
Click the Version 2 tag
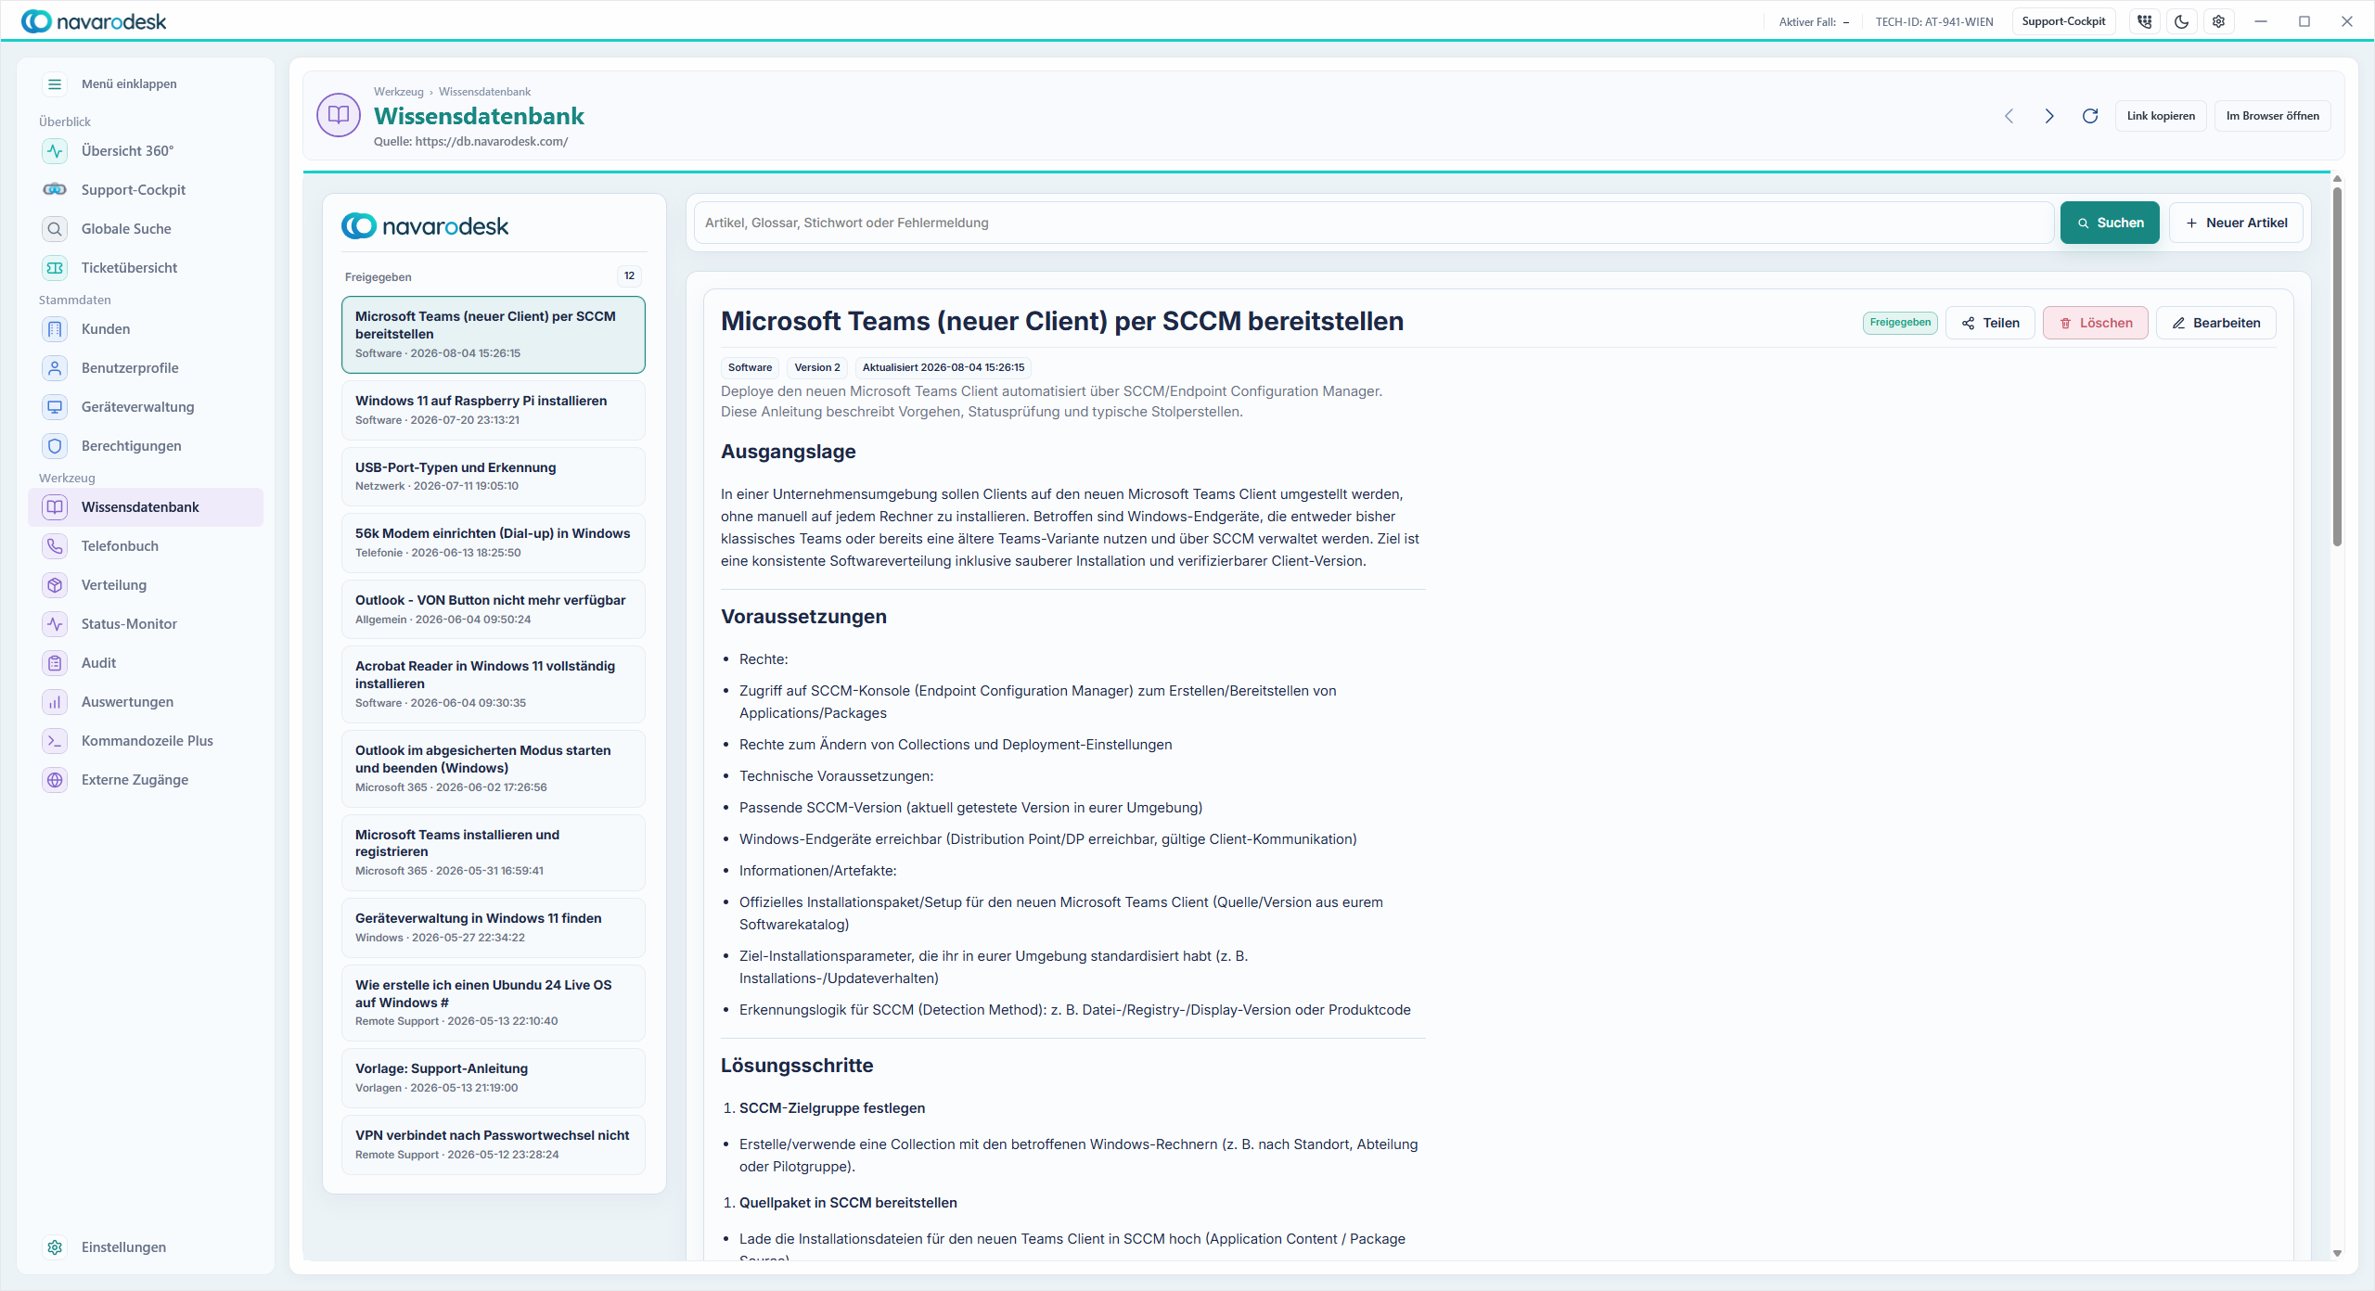click(x=816, y=367)
